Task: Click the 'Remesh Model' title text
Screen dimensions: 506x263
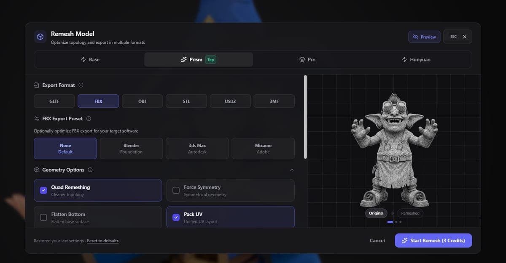Action: pos(73,34)
